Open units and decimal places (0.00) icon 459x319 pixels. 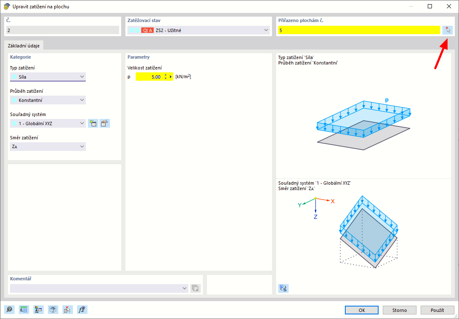click(x=24, y=310)
